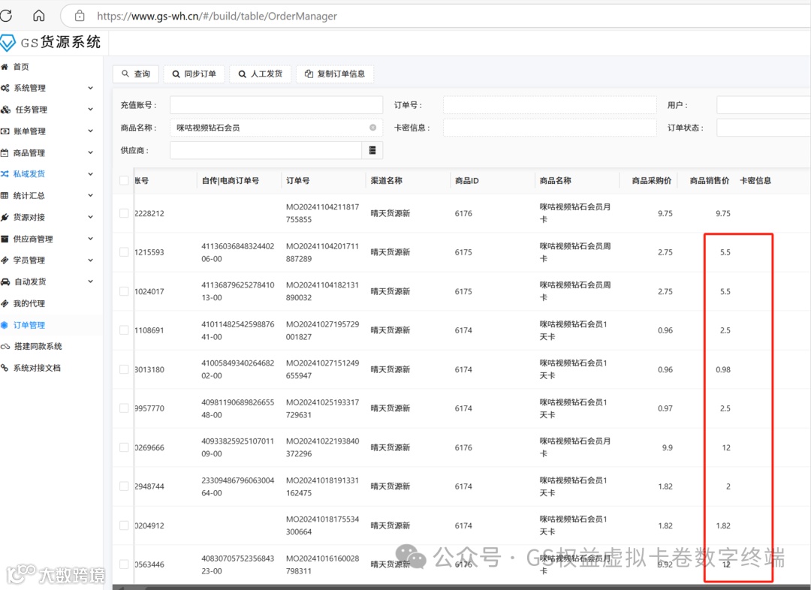
Task: Focus the 卡密信息 input field
Action: tap(550, 128)
